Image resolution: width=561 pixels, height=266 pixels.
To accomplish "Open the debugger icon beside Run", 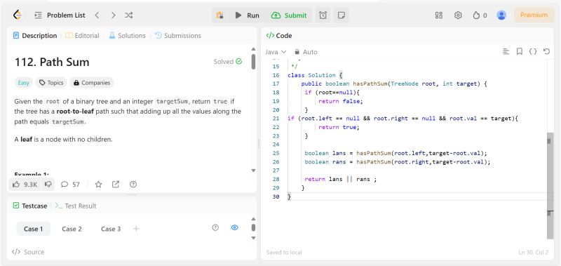I will click(220, 15).
